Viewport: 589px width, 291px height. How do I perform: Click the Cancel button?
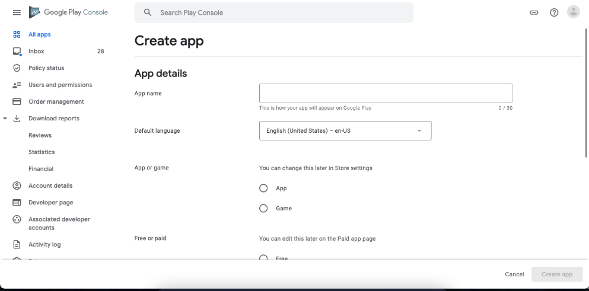pyautogui.click(x=514, y=274)
